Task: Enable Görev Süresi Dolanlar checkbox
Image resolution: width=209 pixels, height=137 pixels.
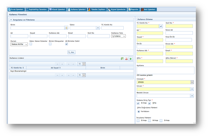Action: (x=31, y=44)
